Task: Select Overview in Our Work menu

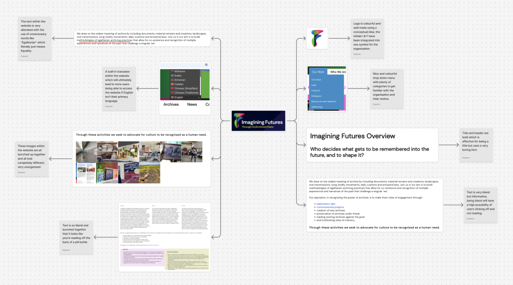Action: tap(316, 80)
